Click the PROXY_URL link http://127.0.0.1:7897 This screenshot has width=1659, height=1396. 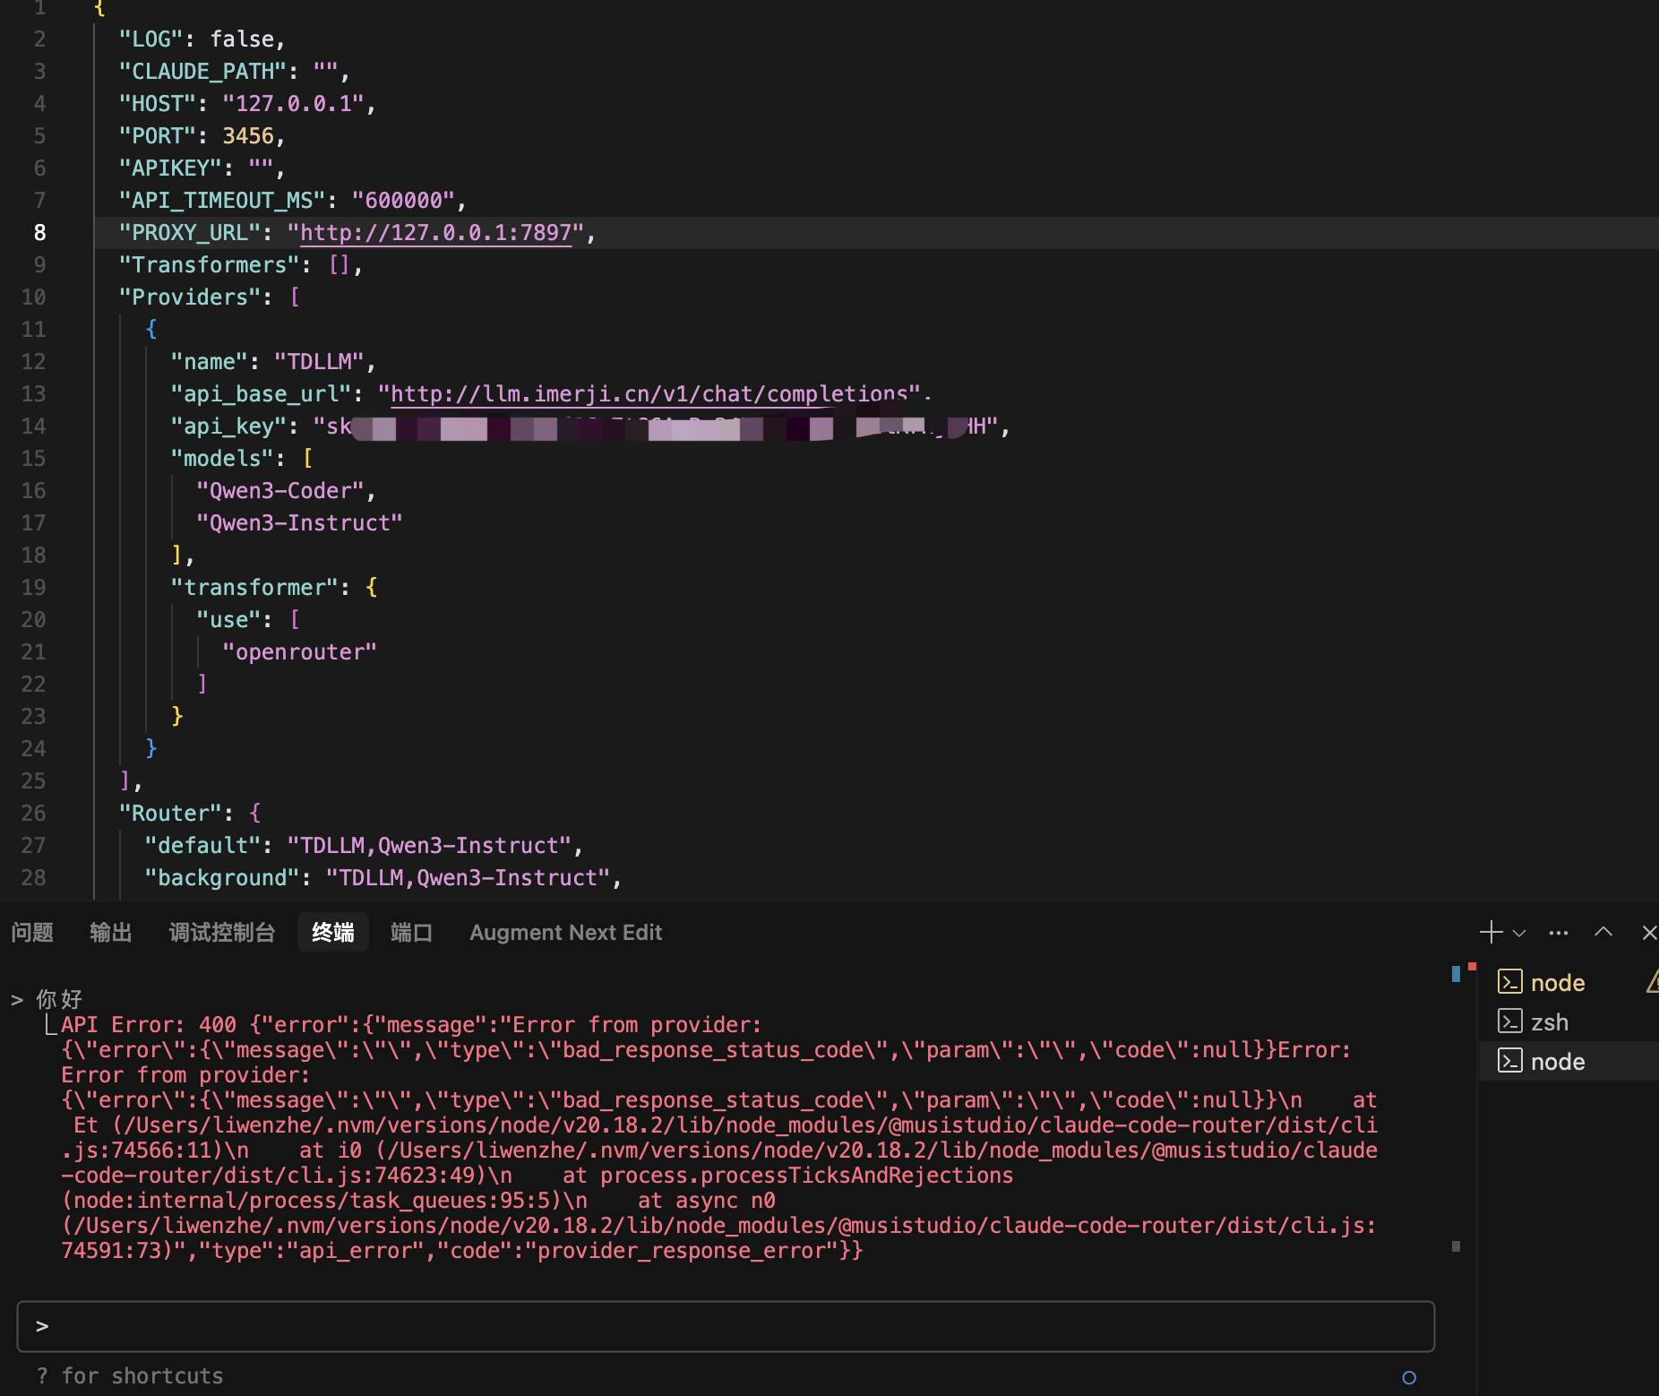435,233
